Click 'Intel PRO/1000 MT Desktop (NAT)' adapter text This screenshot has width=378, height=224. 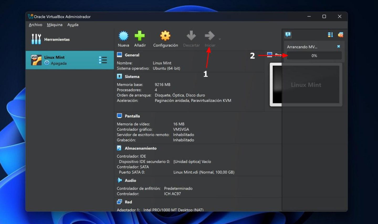[173, 210]
